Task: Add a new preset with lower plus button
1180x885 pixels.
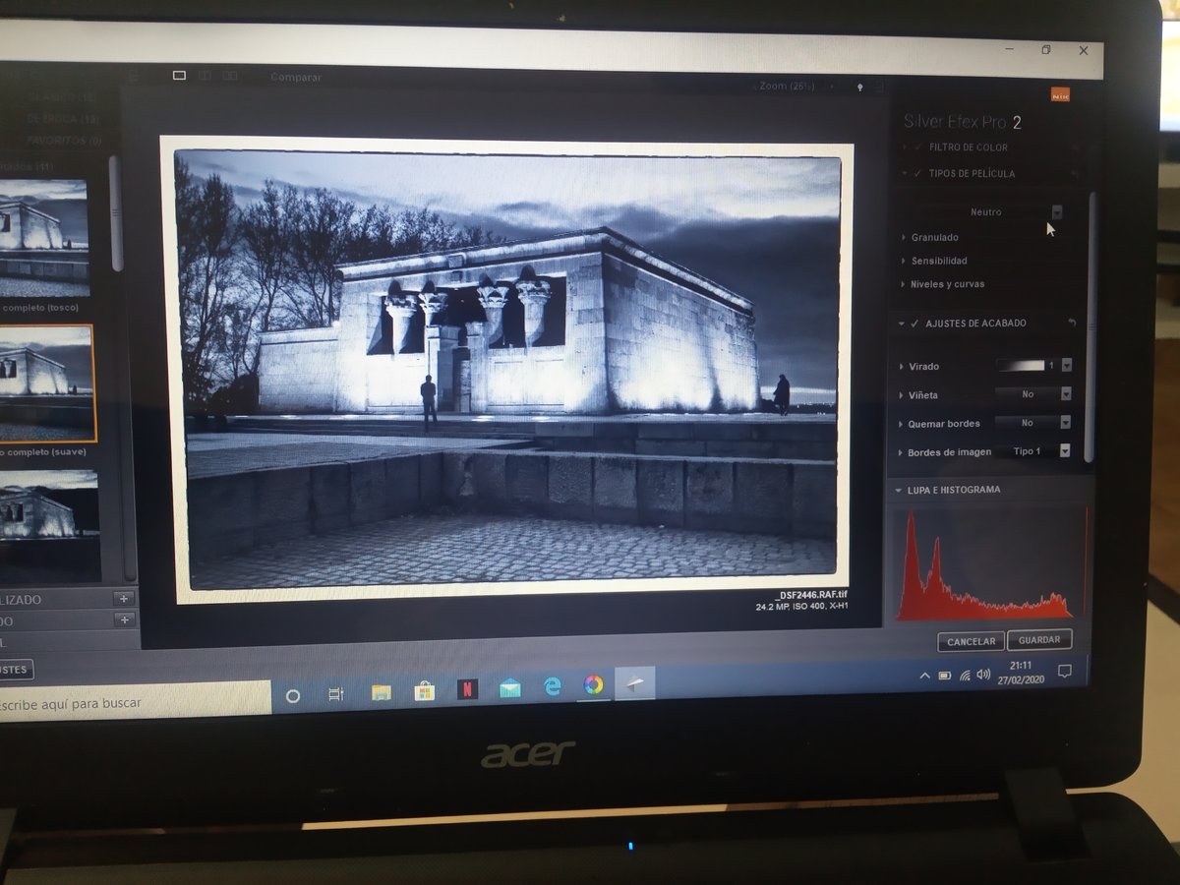Action: click(x=124, y=619)
